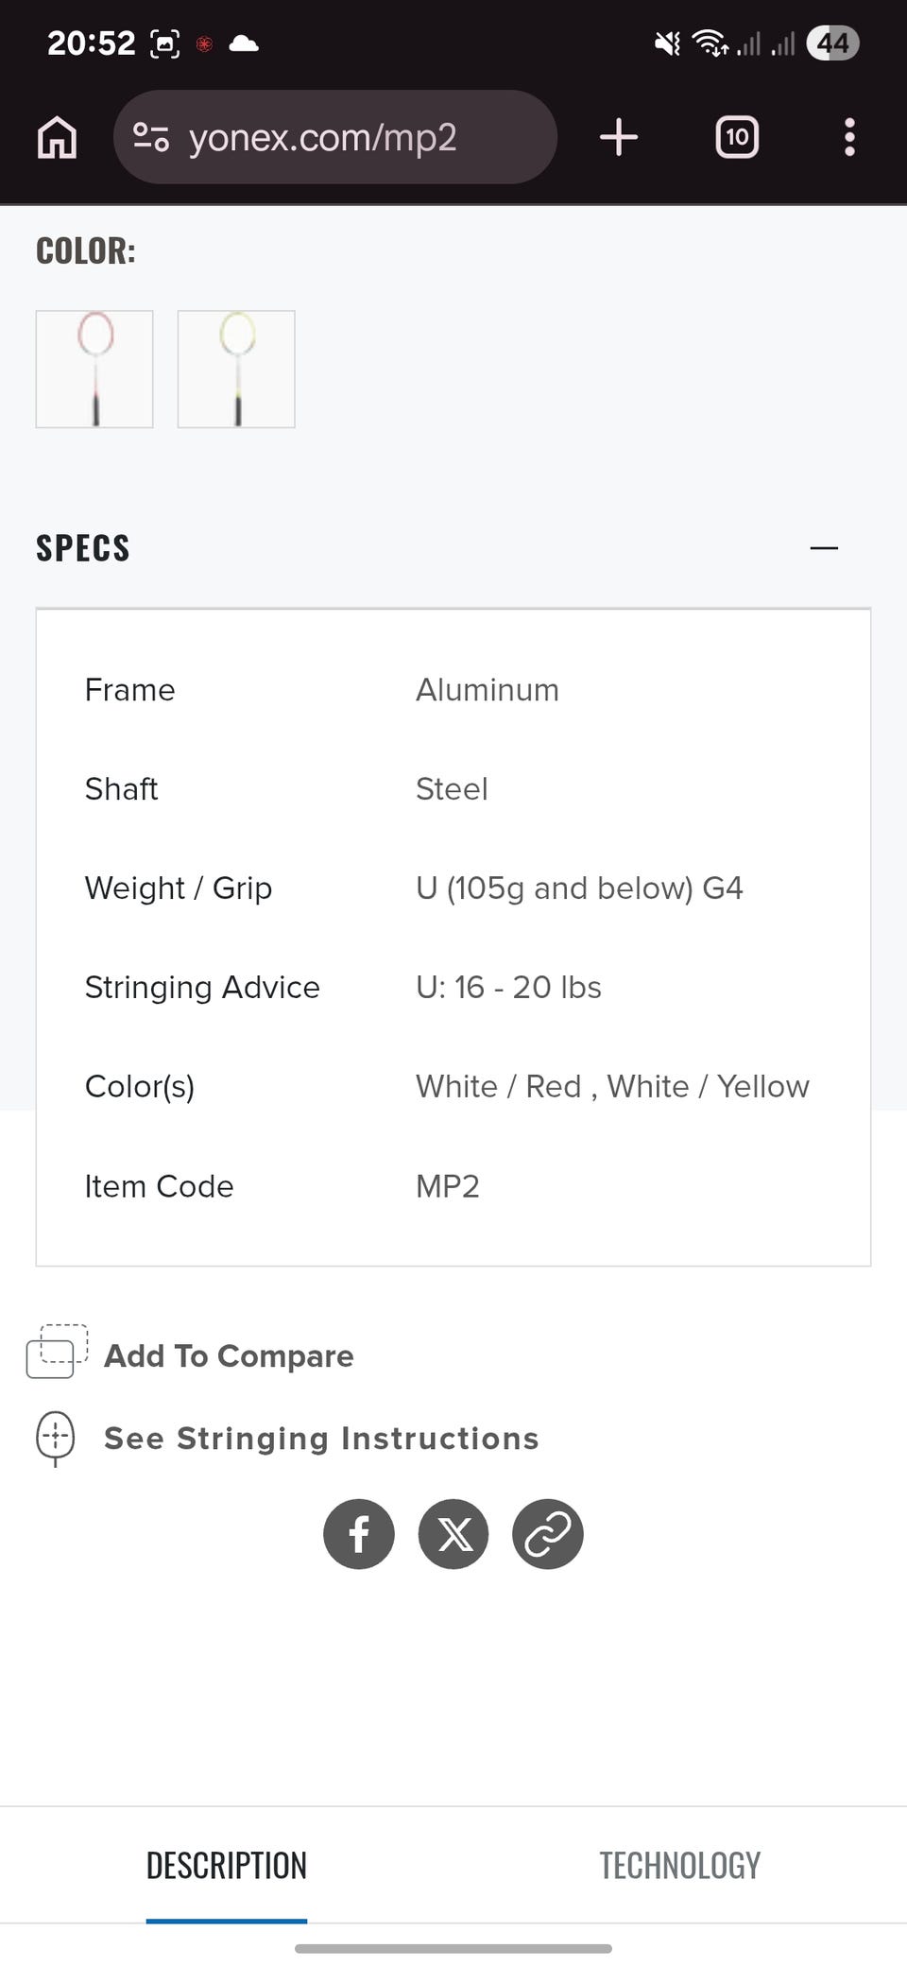Click Add To Compare link
Viewport: 907px width, 1966px height.
pos(229,1356)
